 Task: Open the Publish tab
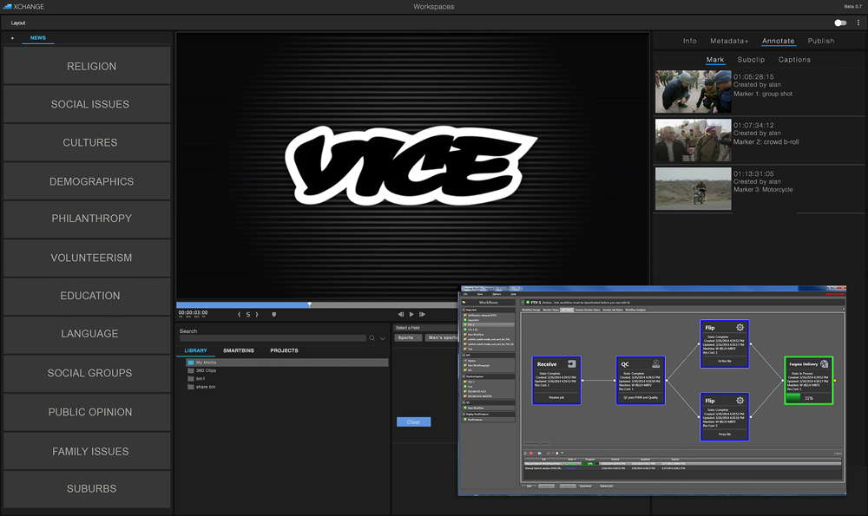pos(821,41)
